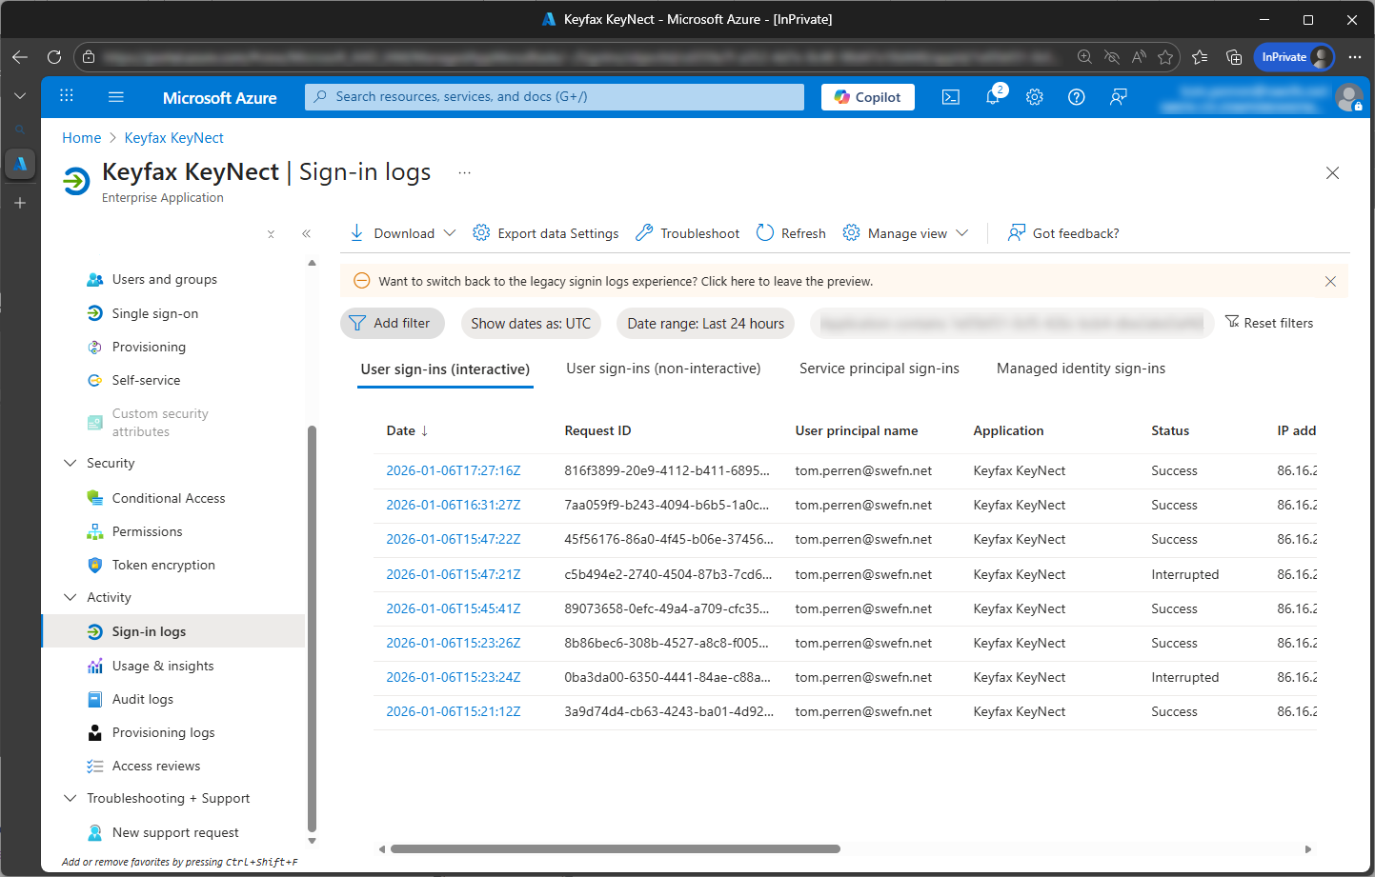Open Export data Settings

pyautogui.click(x=546, y=233)
